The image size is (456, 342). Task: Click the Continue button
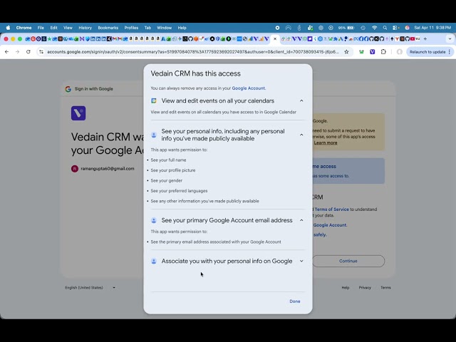348,261
